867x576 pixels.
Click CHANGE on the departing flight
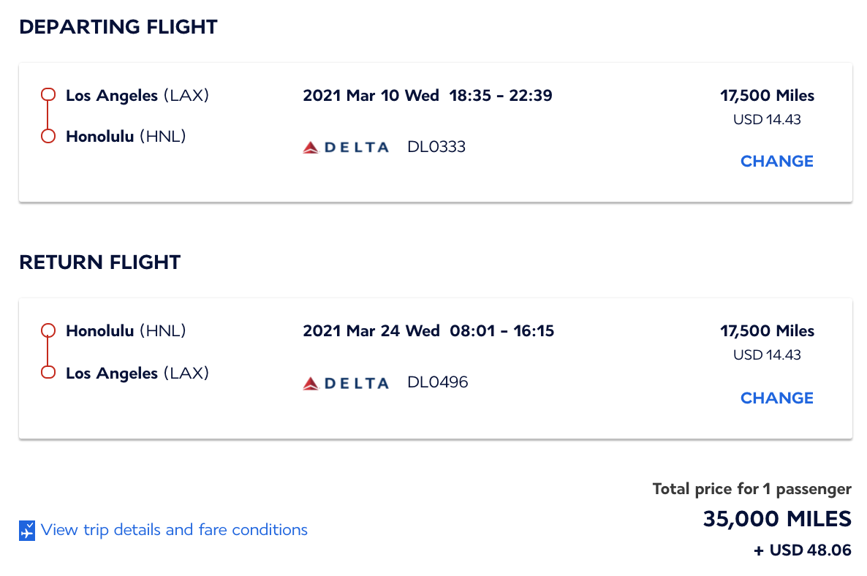[x=776, y=161]
